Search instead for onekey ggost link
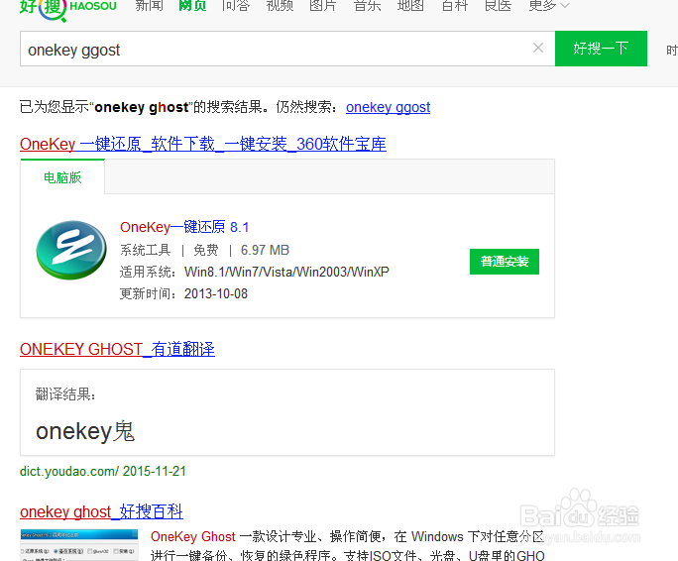678x561 pixels. [x=388, y=107]
